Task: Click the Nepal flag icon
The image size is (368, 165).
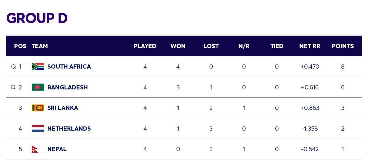Action: (38, 149)
